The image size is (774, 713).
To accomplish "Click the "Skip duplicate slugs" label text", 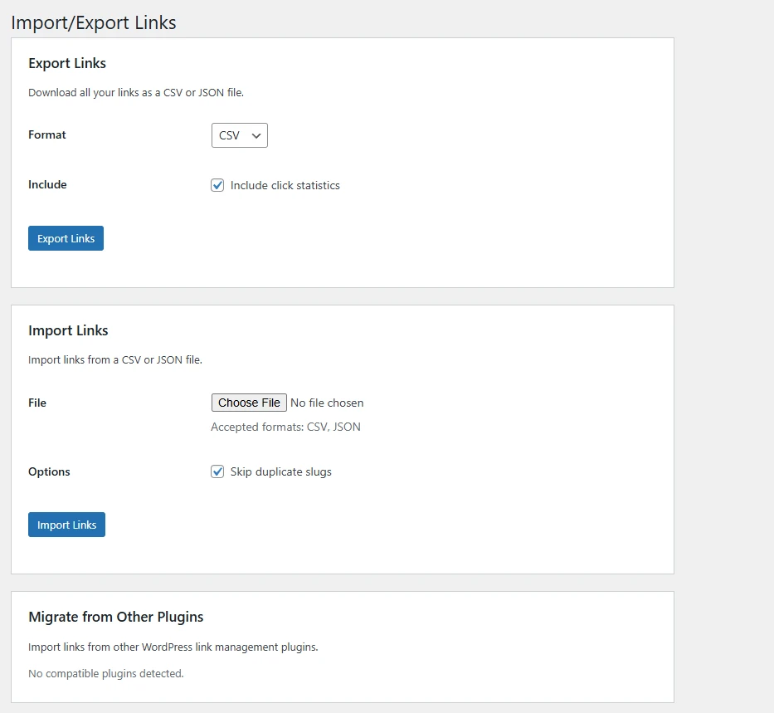I will pos(280,471).
